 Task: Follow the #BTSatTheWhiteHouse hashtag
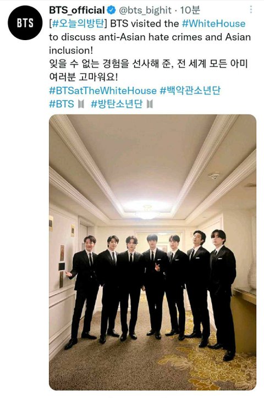pos(103,91)
